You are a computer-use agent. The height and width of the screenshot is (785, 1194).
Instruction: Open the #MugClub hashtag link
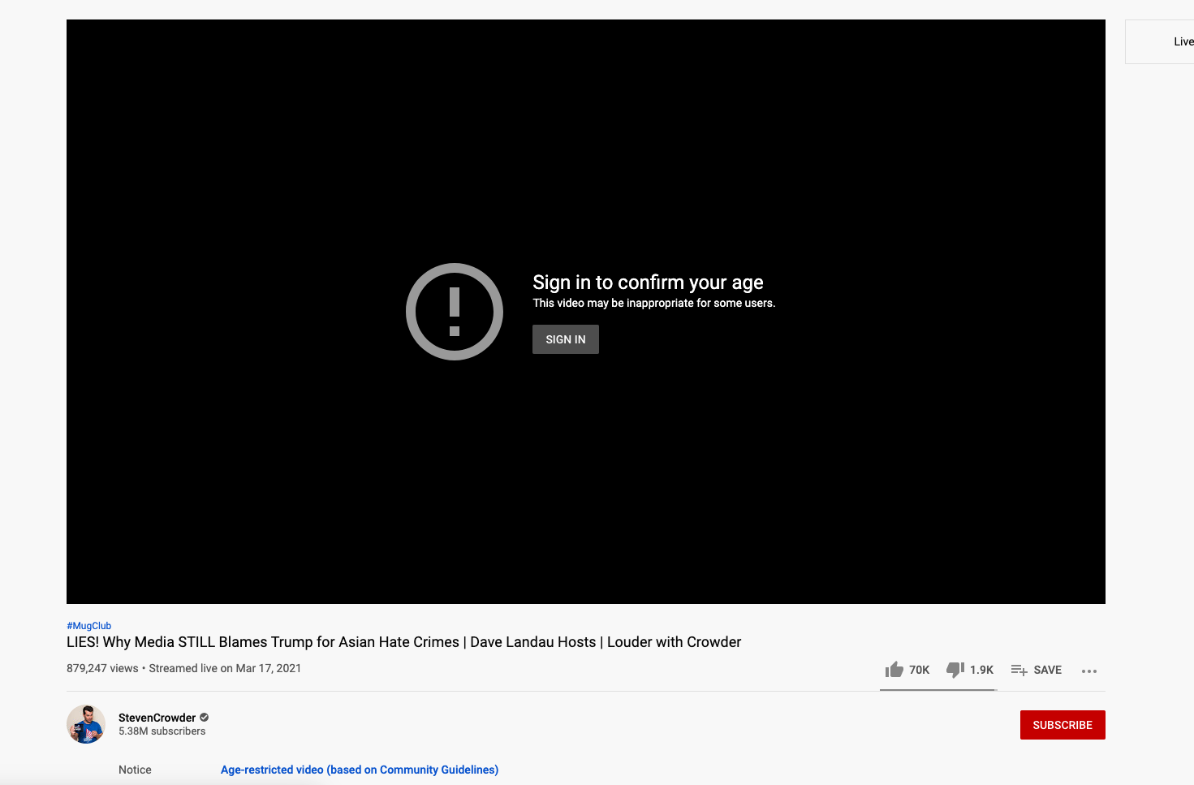tap(88, 626)
